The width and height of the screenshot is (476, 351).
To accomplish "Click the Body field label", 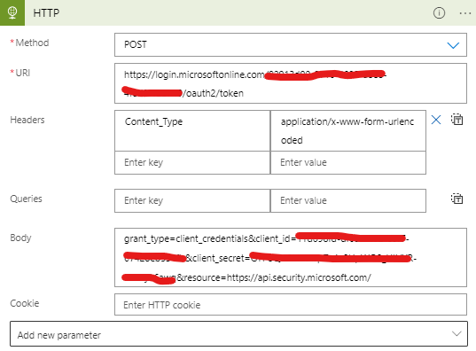I will click(20, 238).
